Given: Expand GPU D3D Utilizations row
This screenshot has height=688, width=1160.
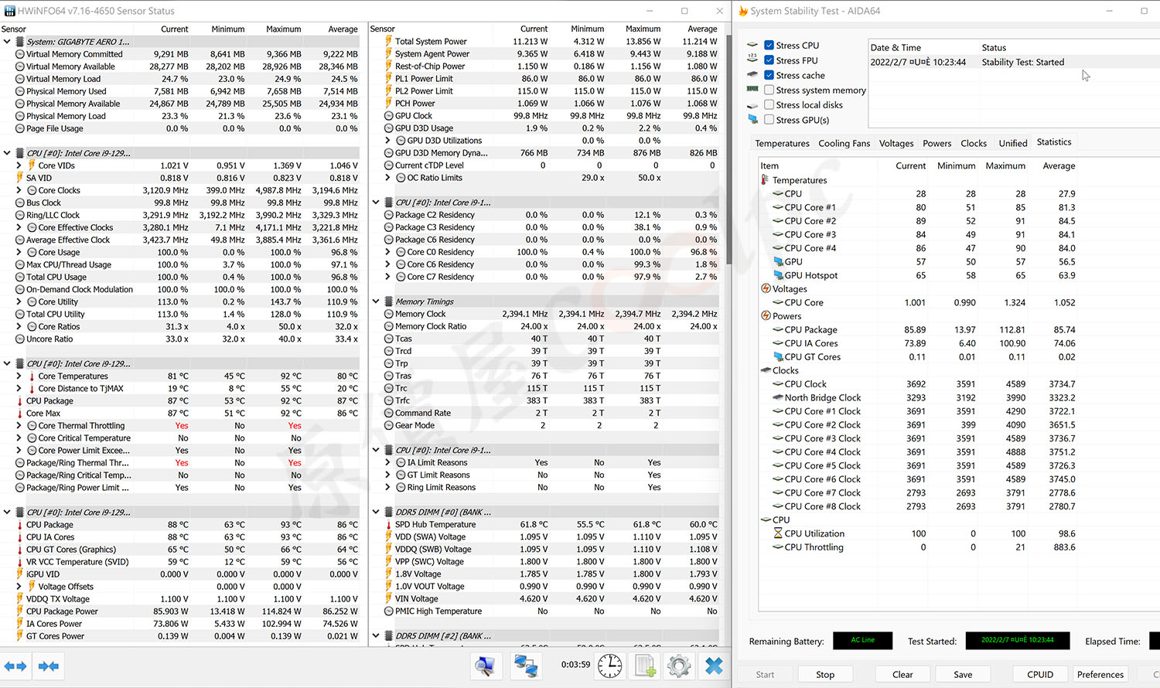Looking at the screenshot, I should pos(388,141).
